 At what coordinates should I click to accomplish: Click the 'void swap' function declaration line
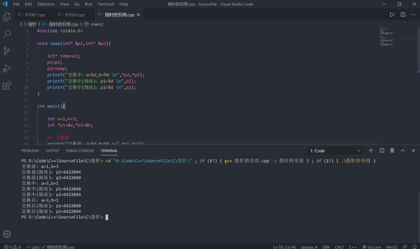(74, 43)
